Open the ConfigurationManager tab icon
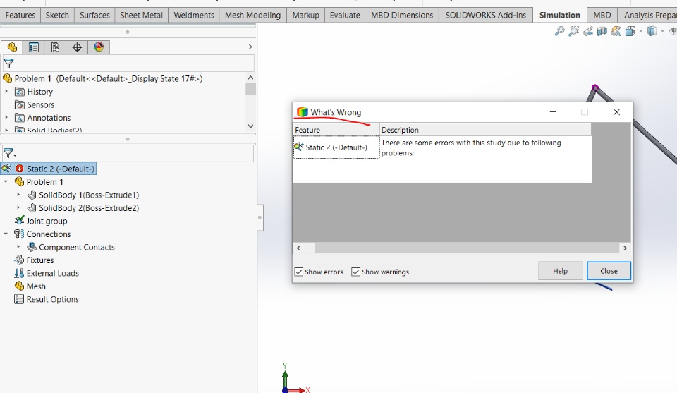Screen dimensions: 677x393 click(x=55, y=47)
